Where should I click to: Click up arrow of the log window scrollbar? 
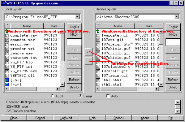178,102
